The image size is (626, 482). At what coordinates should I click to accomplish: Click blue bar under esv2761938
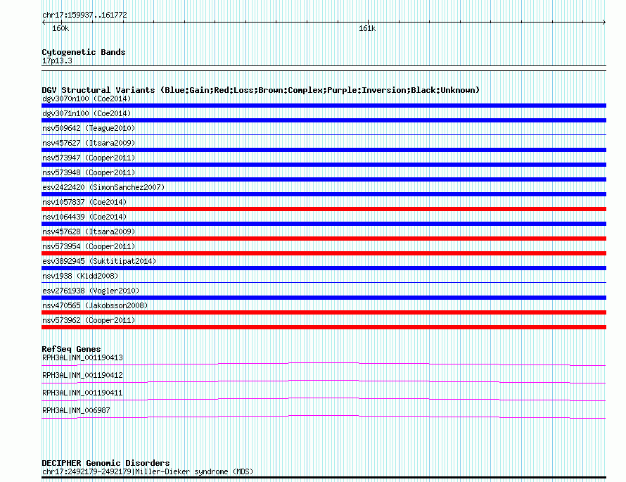click(x=324, y=298)
